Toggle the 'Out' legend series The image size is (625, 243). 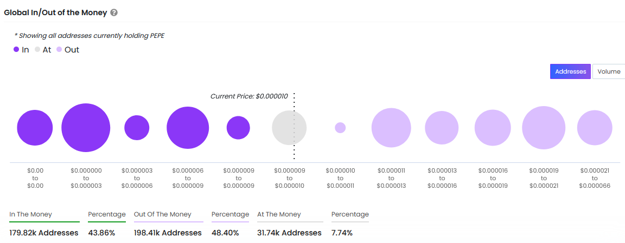[x=67, y=50]
